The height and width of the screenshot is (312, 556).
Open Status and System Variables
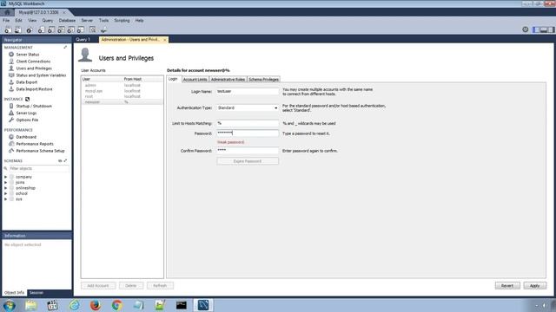41,75
